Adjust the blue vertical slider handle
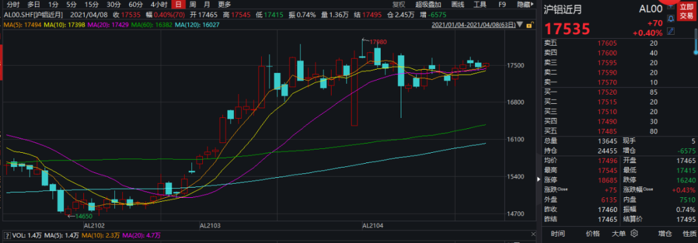The image size is (698, 243). pos(695,52)
